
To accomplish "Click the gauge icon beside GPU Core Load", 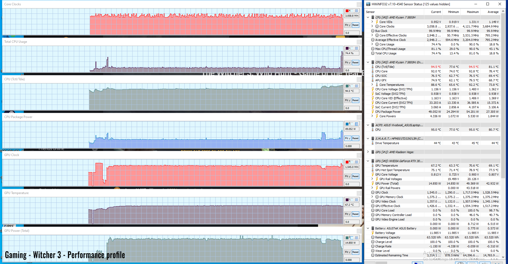I will tap(373, 210).
